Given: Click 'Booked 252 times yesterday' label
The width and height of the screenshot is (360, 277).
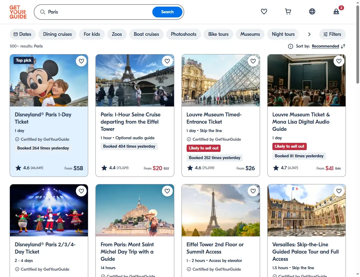Looking at the screenshot, I should [x=215, y=158].
